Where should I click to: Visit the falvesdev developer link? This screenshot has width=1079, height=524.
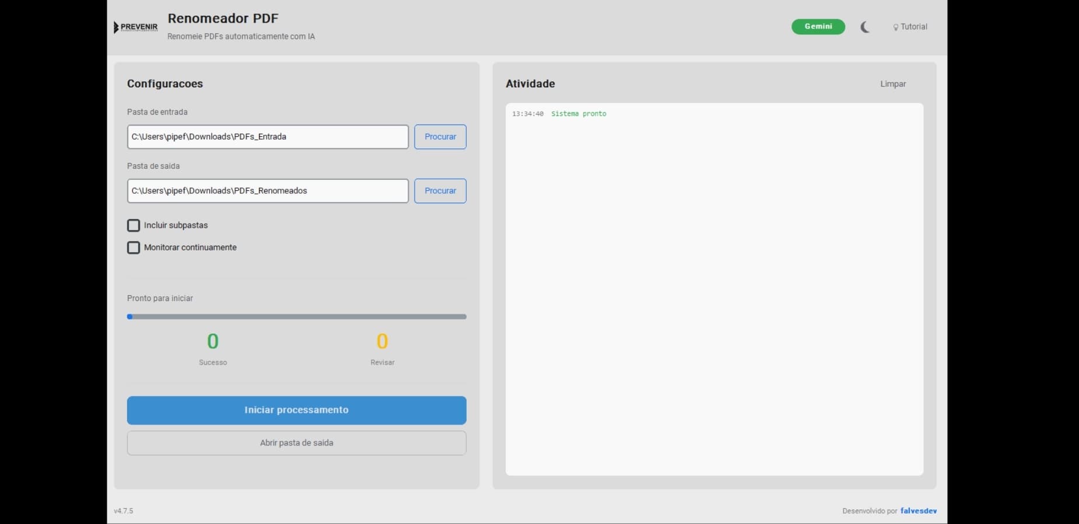(919, 511)
